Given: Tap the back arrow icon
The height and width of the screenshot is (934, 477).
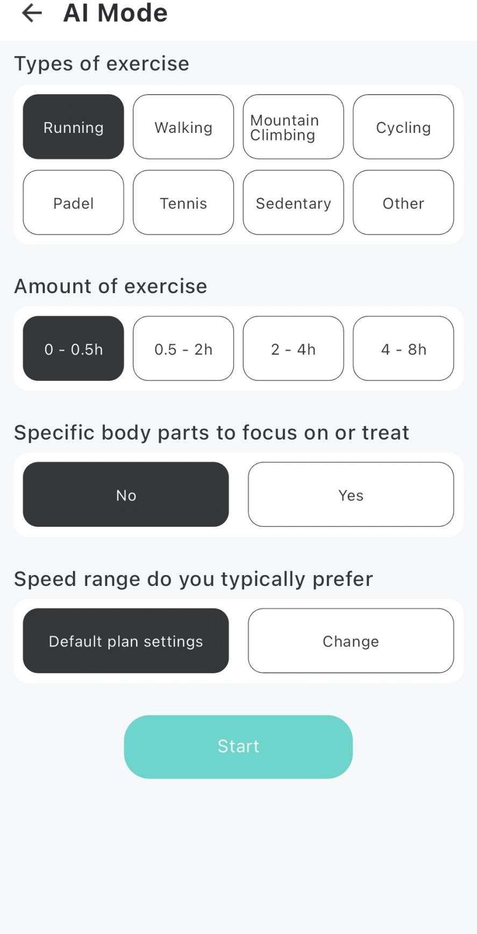Looking at the screenshot, I should click(32, 13).
